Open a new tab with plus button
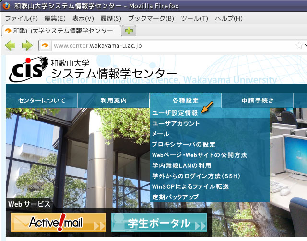This screenshot has width=307, height=241. click(129, 31)
